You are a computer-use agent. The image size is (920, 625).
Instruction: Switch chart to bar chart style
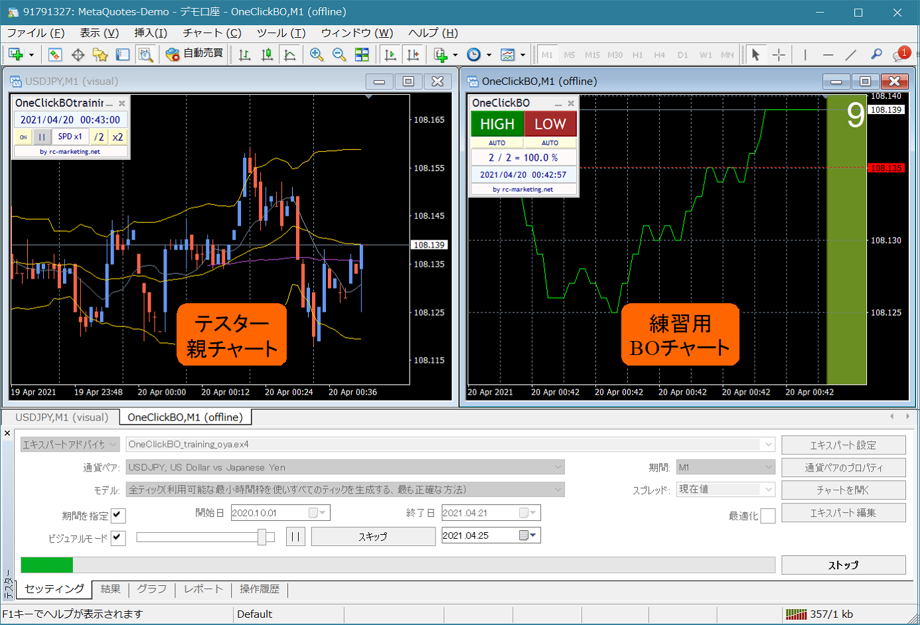pos(244,54)
